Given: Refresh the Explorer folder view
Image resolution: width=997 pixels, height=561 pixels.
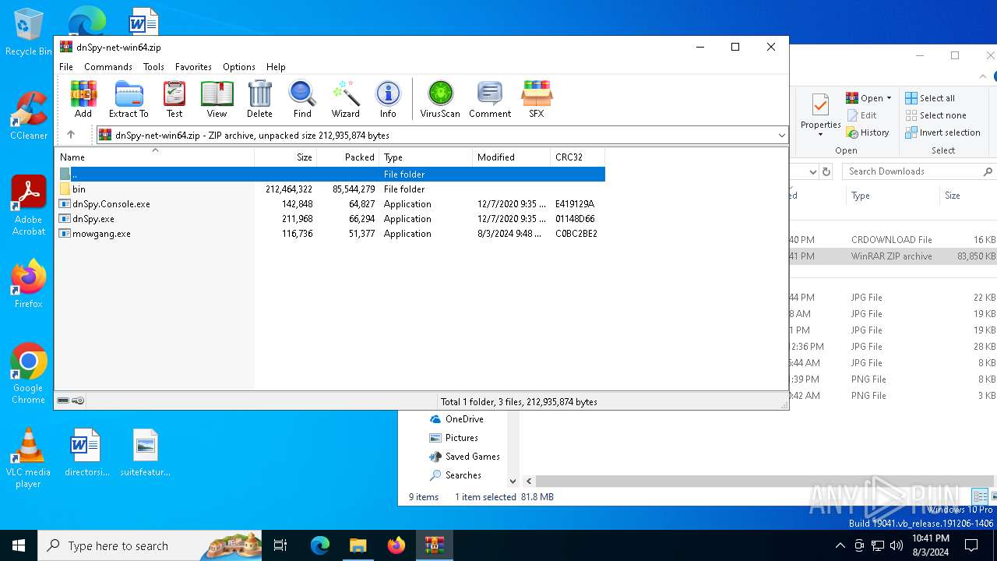Looking at the screenshot, I should (x=826, y=171).
